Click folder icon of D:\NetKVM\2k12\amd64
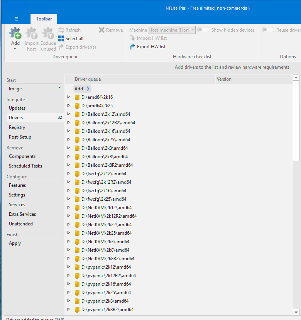Viewport: 301px width, 320px height. [x=77, y=208]
